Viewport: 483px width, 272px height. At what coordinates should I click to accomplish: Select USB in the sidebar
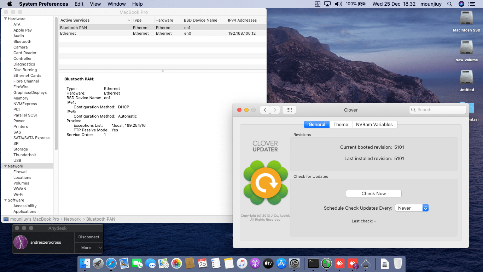pyautogui.click(x=17, y=160)
